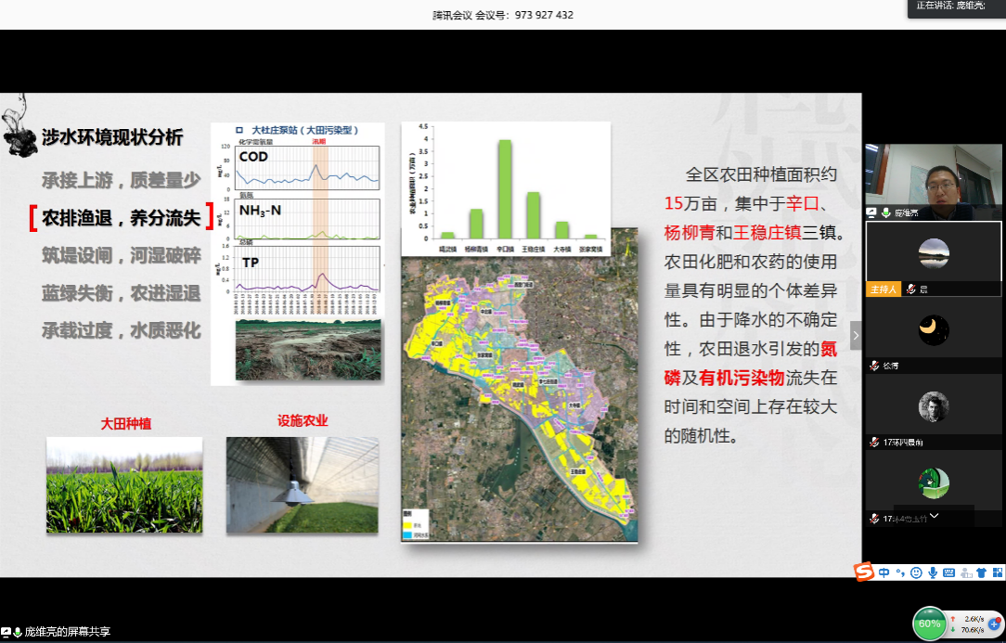Click the green 60% memory ball
Image resolution: width=1006 pixels, height=643 pixels.
point(930,624)
